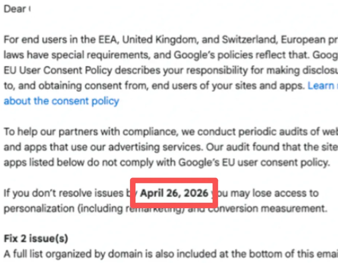Viewport: 338px width, 263px height.
Task: Click the "Dear" greeting text
Action: [x=14, y=9]
